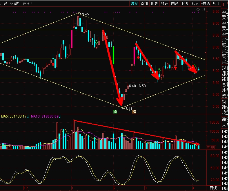Switch to 月线 monthly chart
Screen dimensions: 229x191
[x=3, y=3]
